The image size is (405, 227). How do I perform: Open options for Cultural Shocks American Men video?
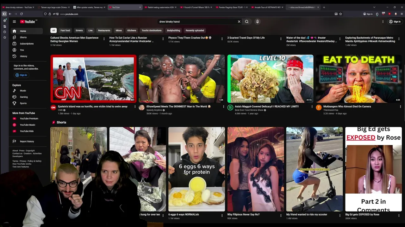(104, 39)
